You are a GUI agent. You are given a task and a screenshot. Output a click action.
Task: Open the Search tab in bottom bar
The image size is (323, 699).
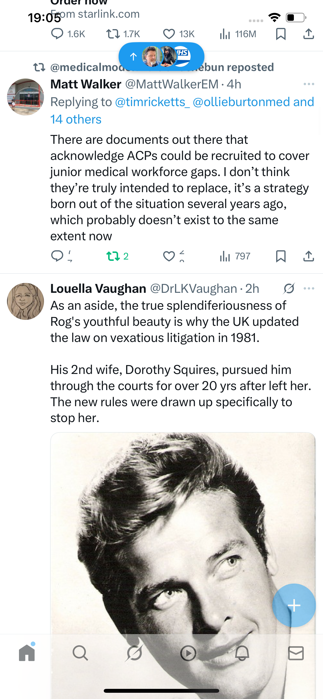pyautogui.click(x=80, y=653)
